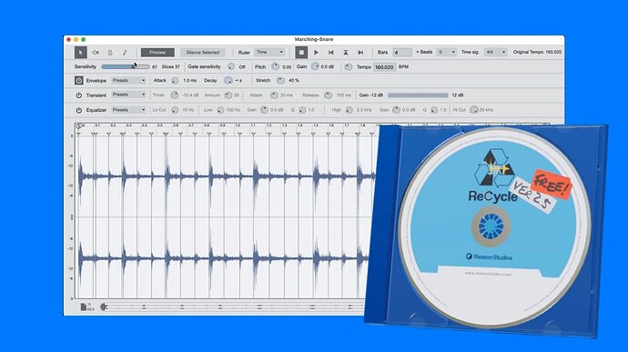Stop playback with the stop button
628x352 pixels.
[x=301, y=52]
